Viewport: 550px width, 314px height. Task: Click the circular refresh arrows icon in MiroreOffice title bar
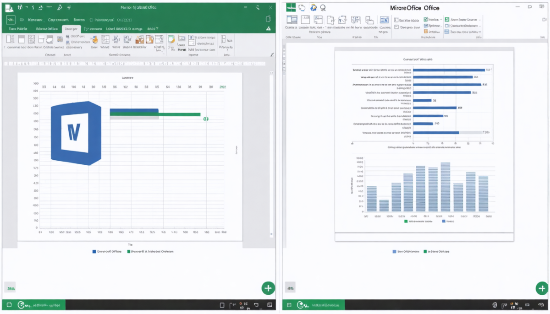(302, 7)
